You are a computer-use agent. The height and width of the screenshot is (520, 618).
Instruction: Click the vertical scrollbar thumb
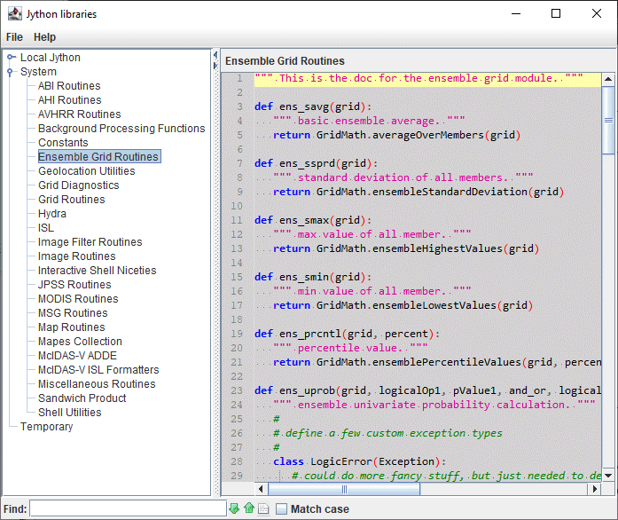[608, 121]
